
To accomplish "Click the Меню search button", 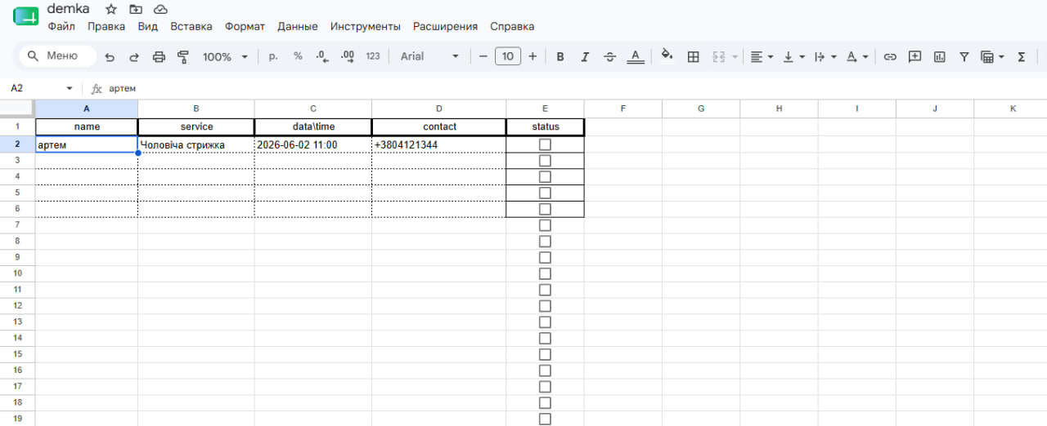I will [56, 56].
